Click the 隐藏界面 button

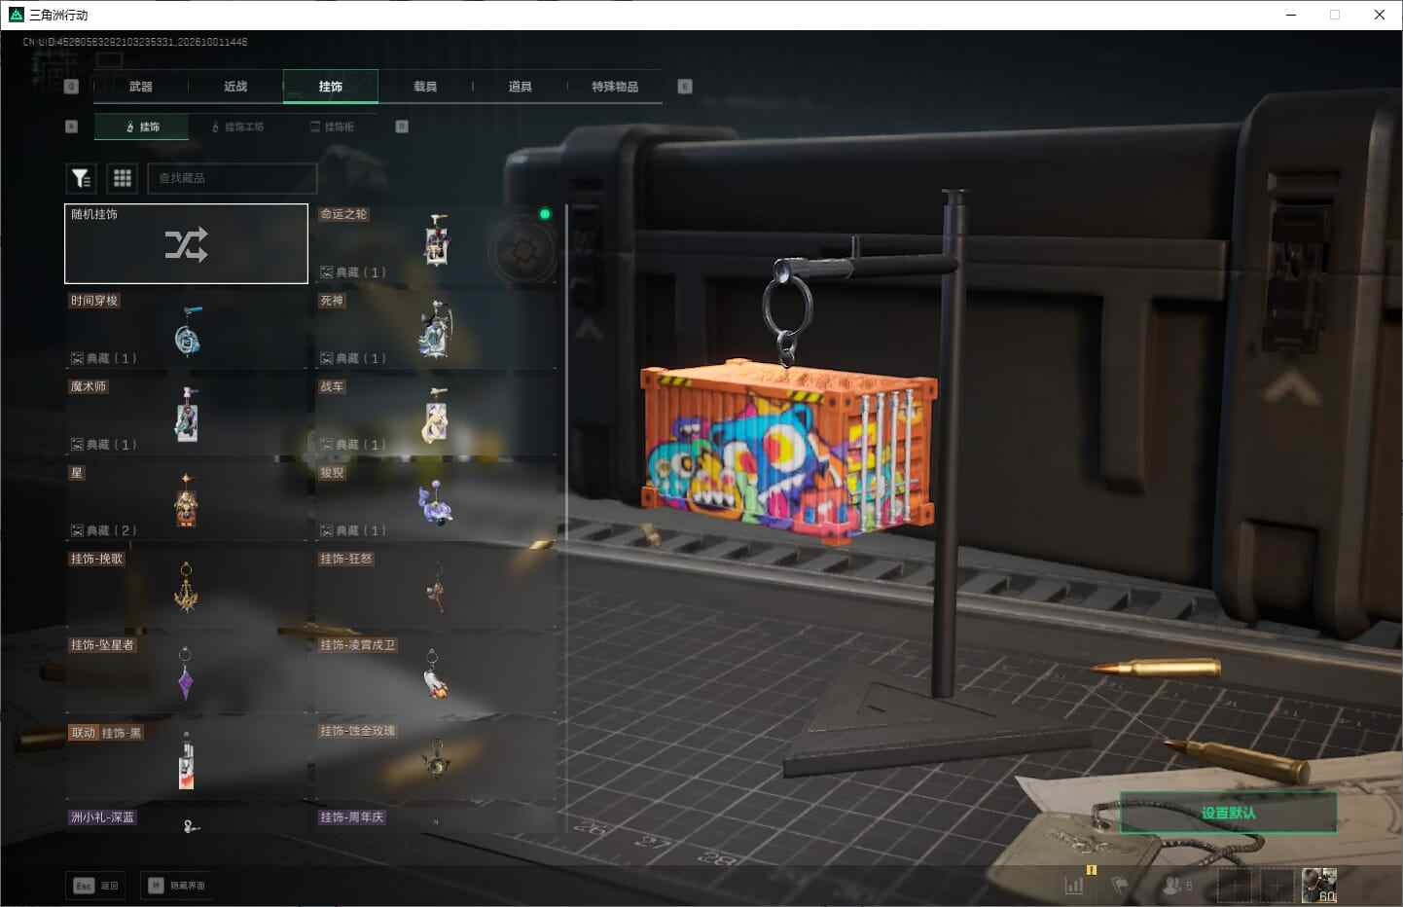176,886
